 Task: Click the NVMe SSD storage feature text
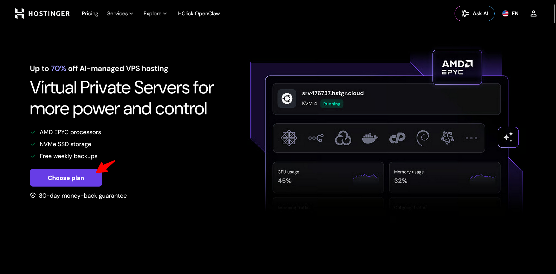pyautogui.click(x=65, y=144)
